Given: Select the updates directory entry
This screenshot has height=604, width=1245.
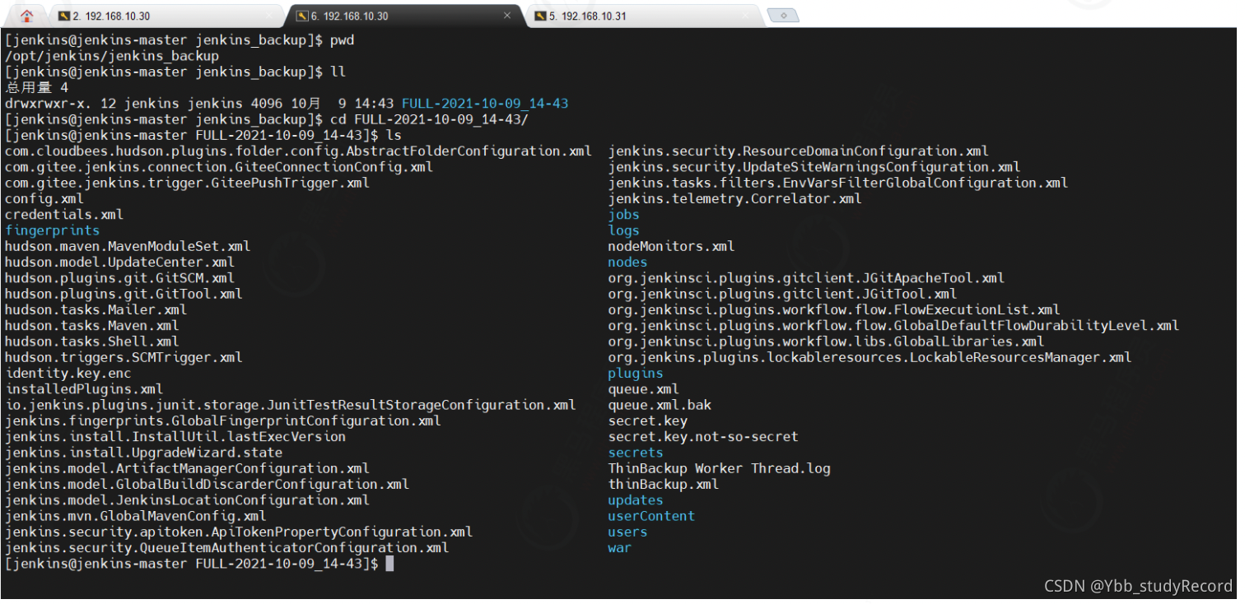Looking at the screenshot, I should coord(635,500).
